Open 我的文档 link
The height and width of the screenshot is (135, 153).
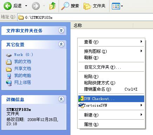(x=22, y=62)
